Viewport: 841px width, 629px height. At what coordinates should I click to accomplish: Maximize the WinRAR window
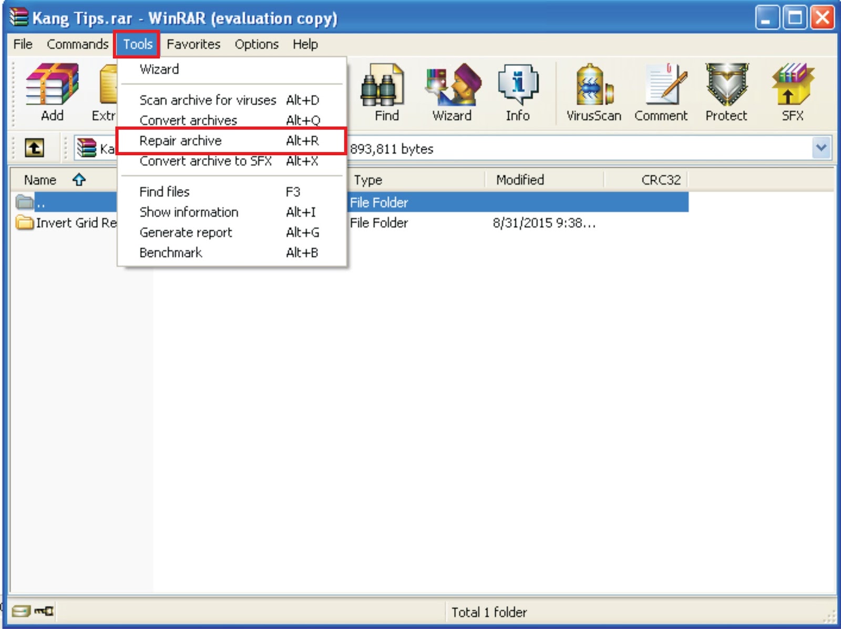(x=795, y=18)
